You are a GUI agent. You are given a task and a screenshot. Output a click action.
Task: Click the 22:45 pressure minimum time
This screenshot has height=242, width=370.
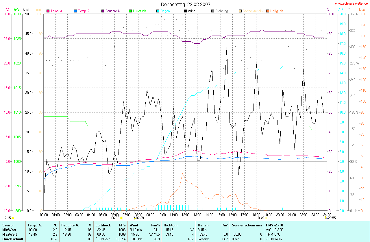[x=101, y=230]
